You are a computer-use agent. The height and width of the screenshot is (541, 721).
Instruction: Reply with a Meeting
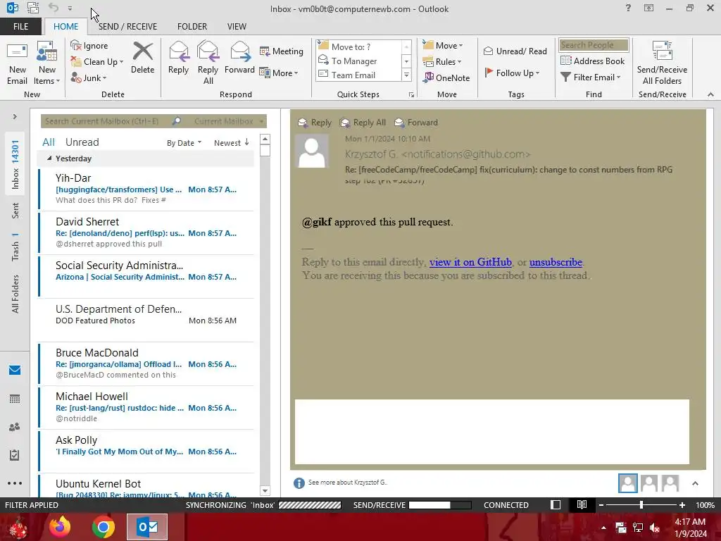pos(282,51)
